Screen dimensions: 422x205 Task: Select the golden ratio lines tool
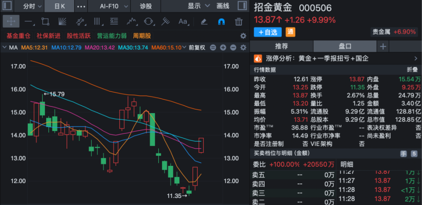click(x=114, y=22)
